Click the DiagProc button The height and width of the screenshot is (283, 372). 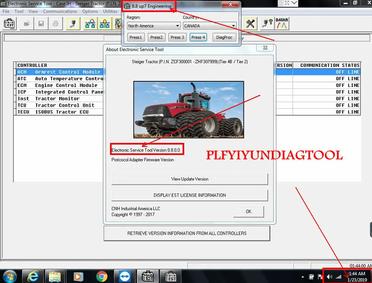coord(224,37)
